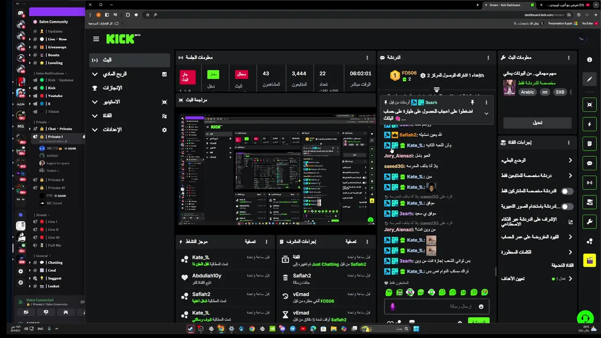This screenshot has height=338, width=601.
Task: Open moderator actions filter تصفية
Action: point(351,242)
